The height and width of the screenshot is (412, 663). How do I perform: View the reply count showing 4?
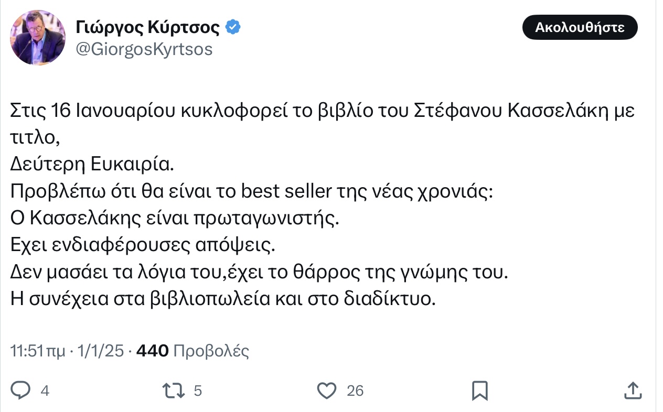tap(45, 390)
